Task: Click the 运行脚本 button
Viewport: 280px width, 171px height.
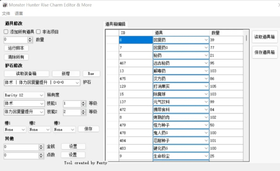Action: click(x=16, y=48)
